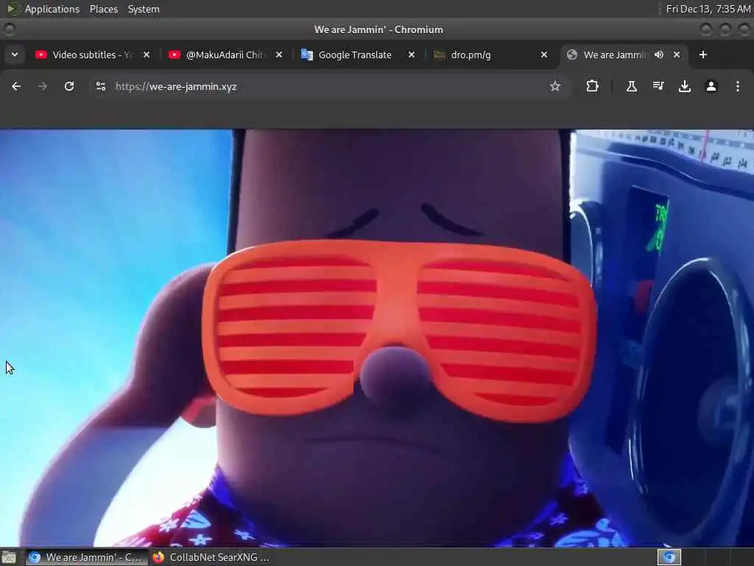Switch to the @MakuAdarii tab
Image resolution: width=754 pixels, height=566 pixels.
pos(225,55)
